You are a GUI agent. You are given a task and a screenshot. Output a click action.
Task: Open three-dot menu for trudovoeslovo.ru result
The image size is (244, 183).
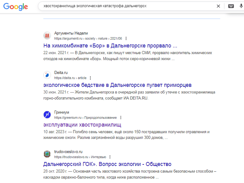tap(110, 157)
